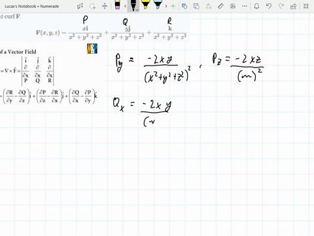Image resolution: width=314 pixels, height=236 pixels.
Task: Click the small picture thumbnail beside Vector Field
Action: (x=92, y=49)
